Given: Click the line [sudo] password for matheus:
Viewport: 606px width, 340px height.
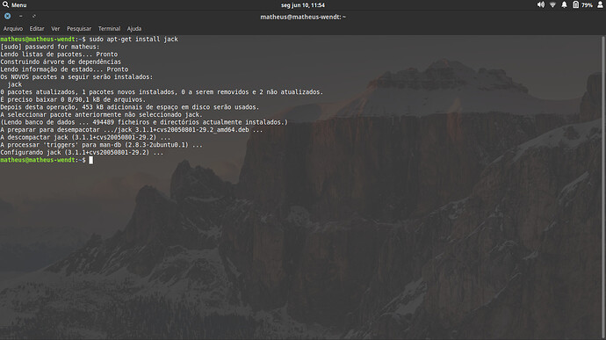Looking at the screenshot, I should tap(50, 47).
